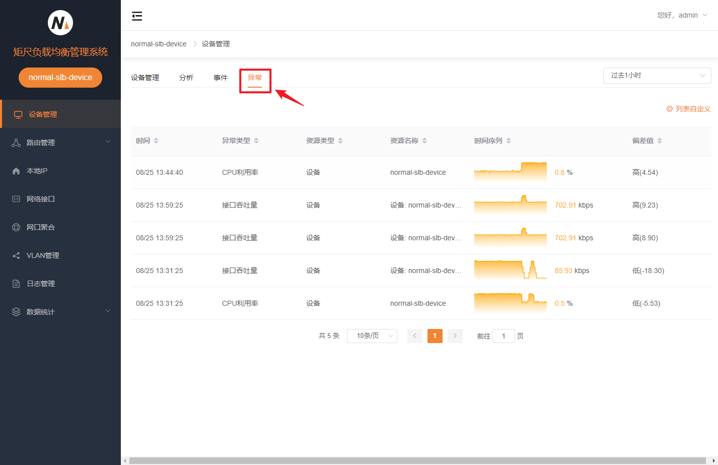The height and width of the screenshot is (465, 718).
Task: Click the 列表自定义 link
Action: coord(688,109)
